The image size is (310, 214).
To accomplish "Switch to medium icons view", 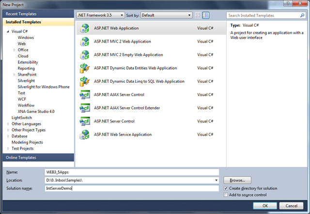I will click(x=206, y=15).
